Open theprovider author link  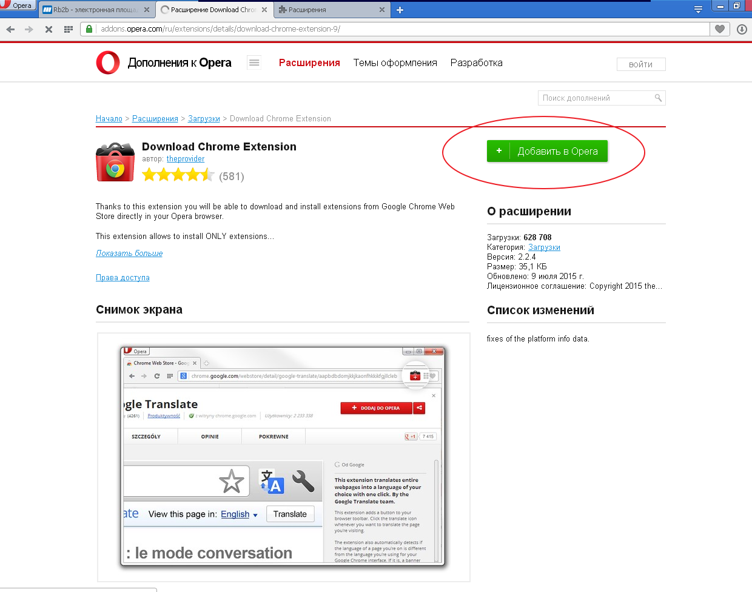pyautogui.click(x=186, y=159)
